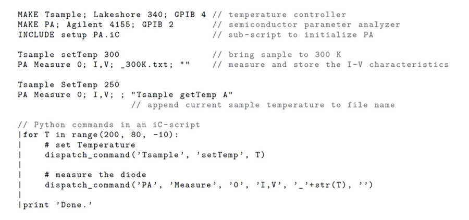469x220 pixels.
Task: Click the "temperature controller" comment
Action: 287,15
